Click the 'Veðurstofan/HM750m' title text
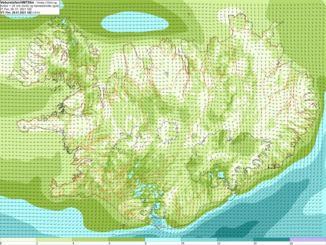The width and height of the screenshot is (326, 245). (17, 2)
